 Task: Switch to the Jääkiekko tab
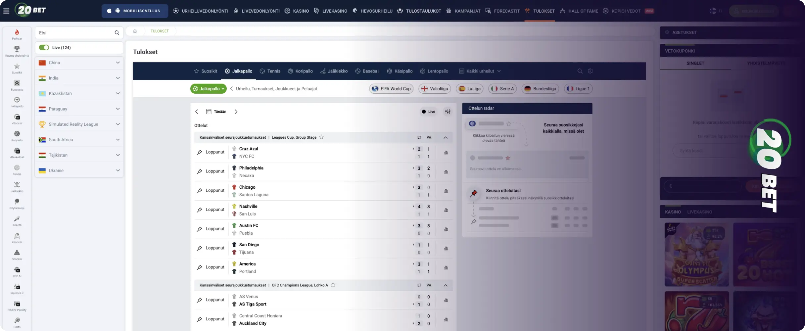pos(334,71)
